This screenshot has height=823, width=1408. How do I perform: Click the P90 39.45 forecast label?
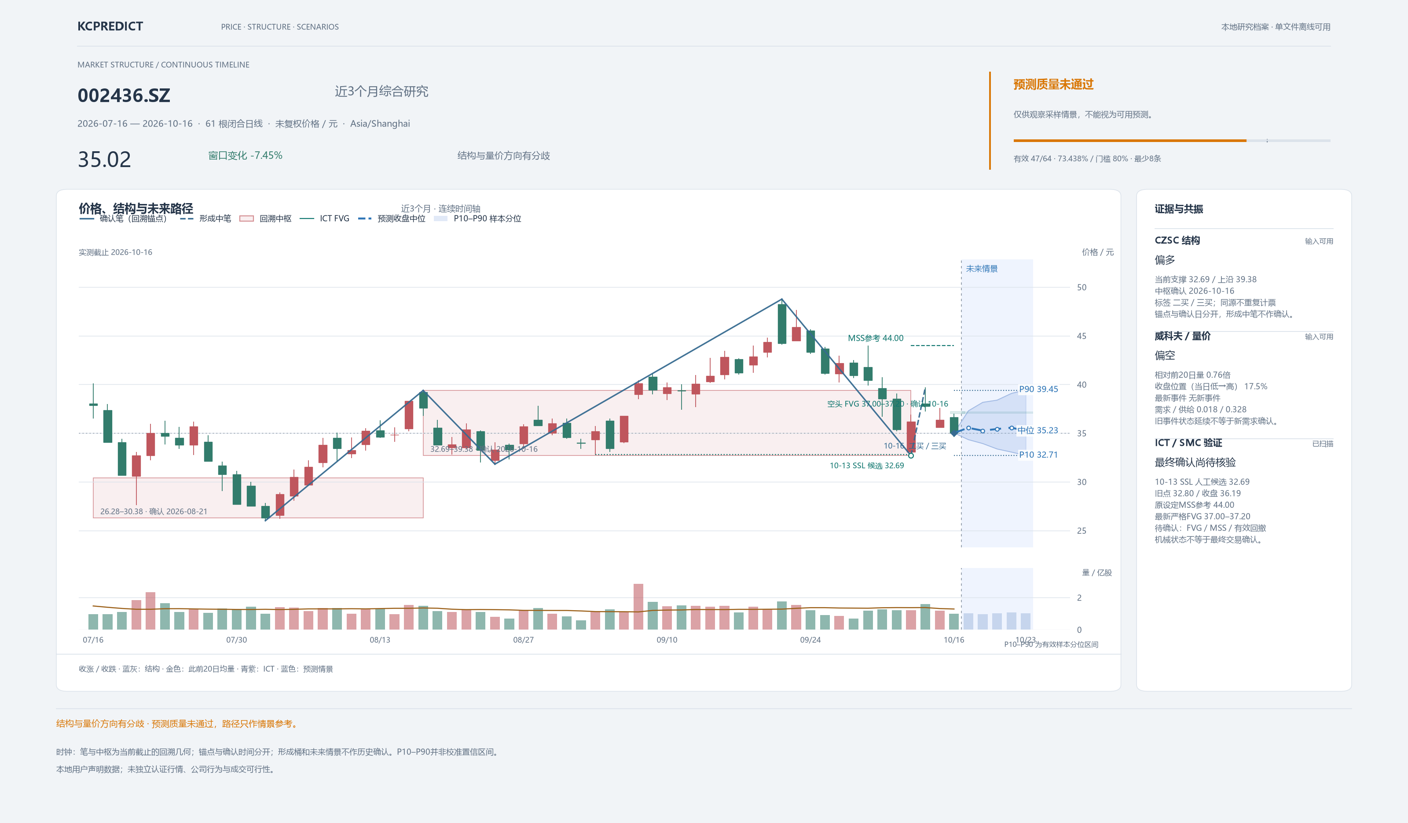coord(1038,389)
